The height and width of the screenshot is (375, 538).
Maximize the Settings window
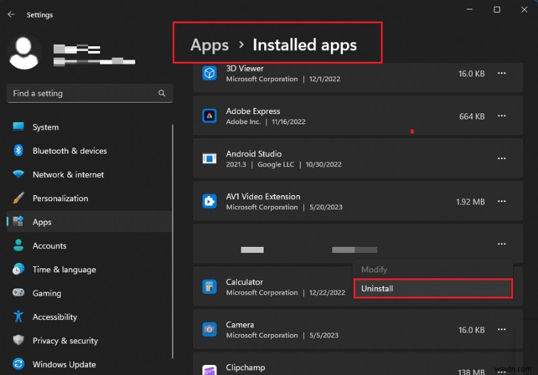[496, 9]
